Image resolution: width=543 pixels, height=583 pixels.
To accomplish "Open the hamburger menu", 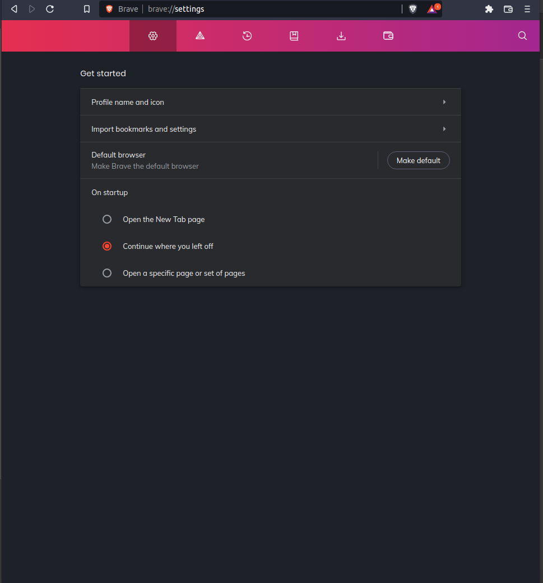I will point(527,9).
